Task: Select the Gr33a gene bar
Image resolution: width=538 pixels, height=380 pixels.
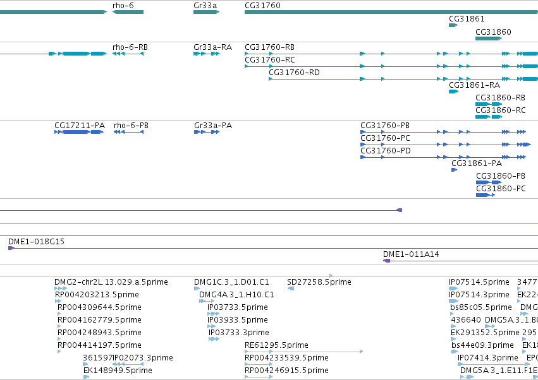Action: [206, 12]
